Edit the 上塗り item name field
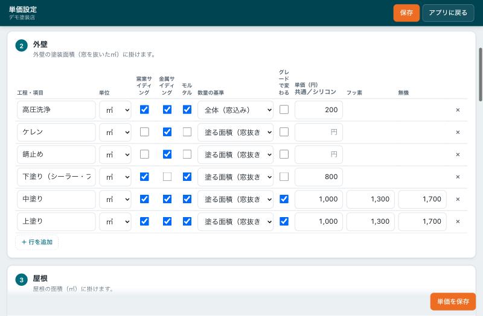 (56, 221)
